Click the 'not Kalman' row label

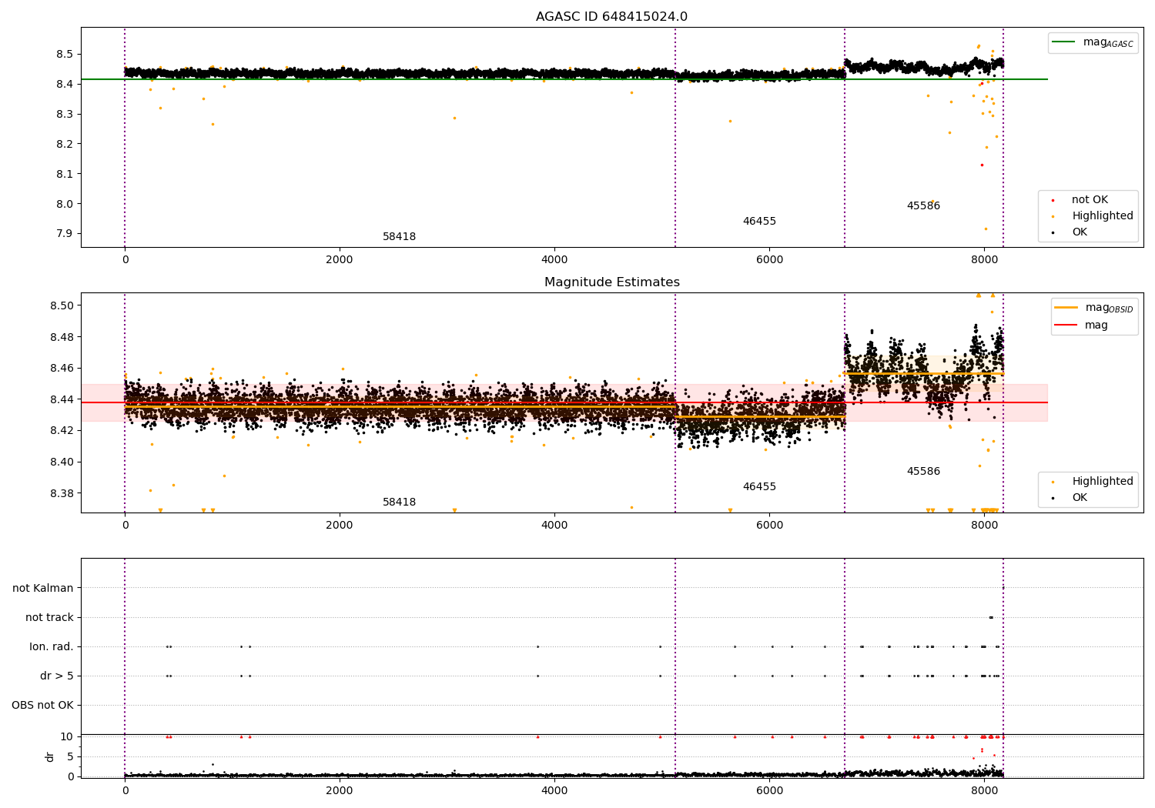[x=43, y=589]
